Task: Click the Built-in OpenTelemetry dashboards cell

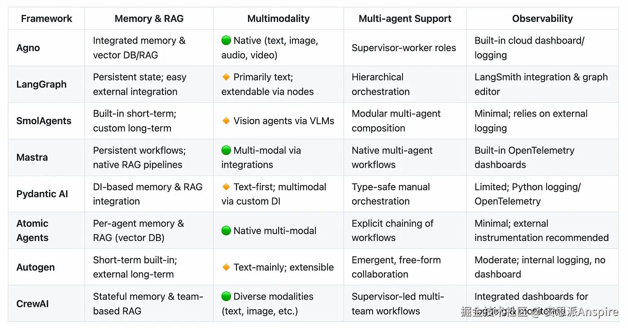Action: coord(524,157)
